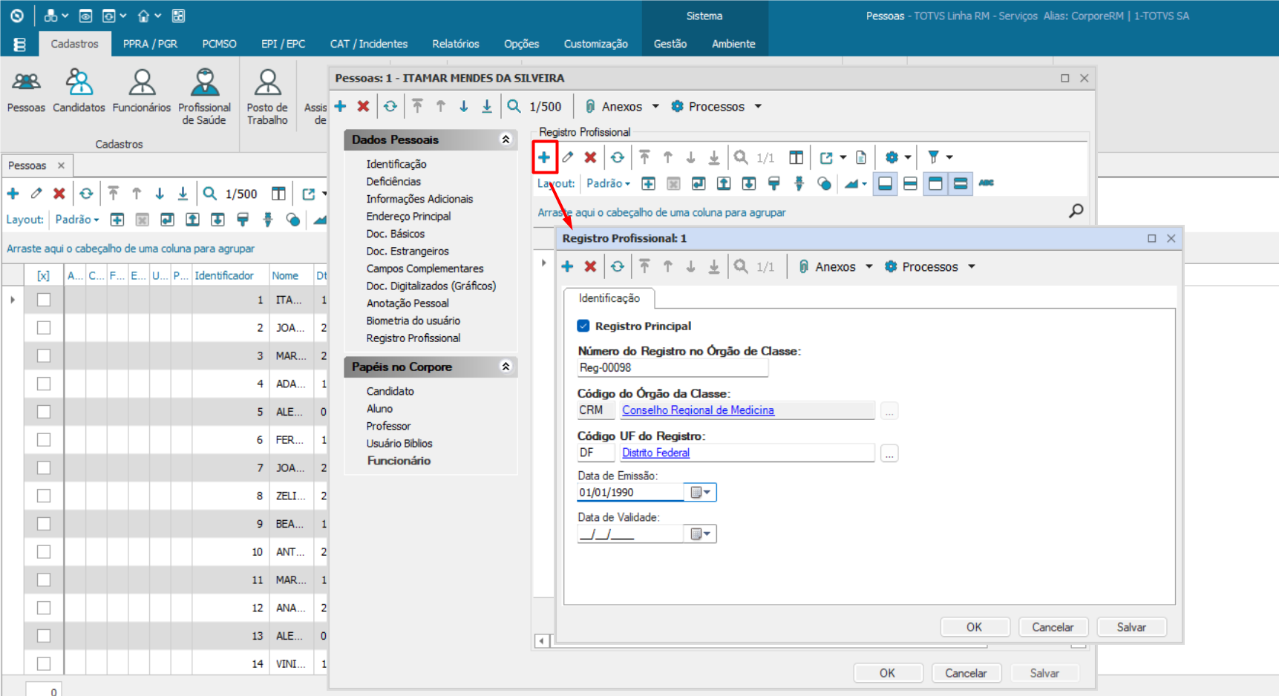Add new record in Registro Profissional grid
Viewport: 1279px width, 696px height.
[x=544, y=157]
